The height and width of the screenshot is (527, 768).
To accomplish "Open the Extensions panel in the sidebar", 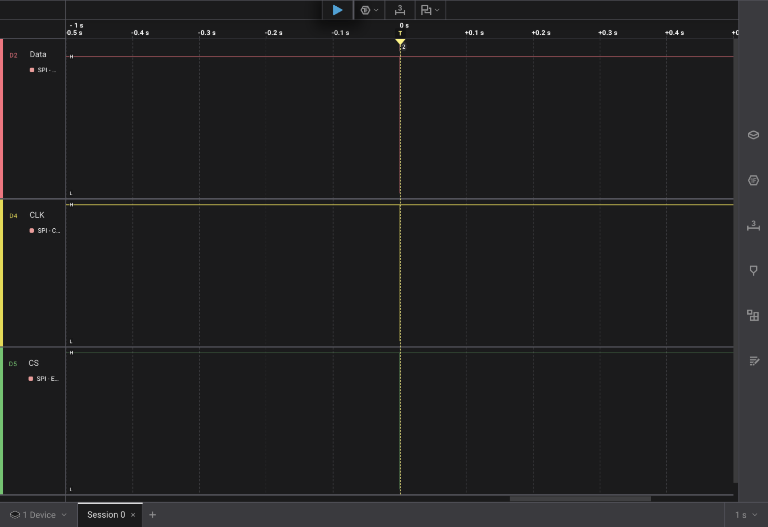I will pyautogui.click(x=753, y=315).
